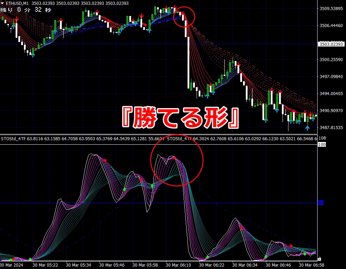The image size is (346, 269).
Task: Select the long white bearish candle of the drop
Action: click(x=189, y=62)
